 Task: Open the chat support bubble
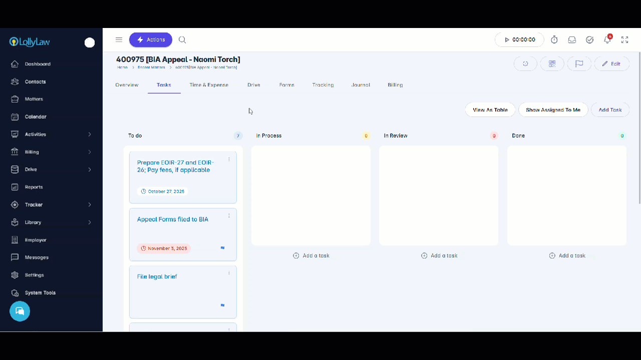coord(20,311)
